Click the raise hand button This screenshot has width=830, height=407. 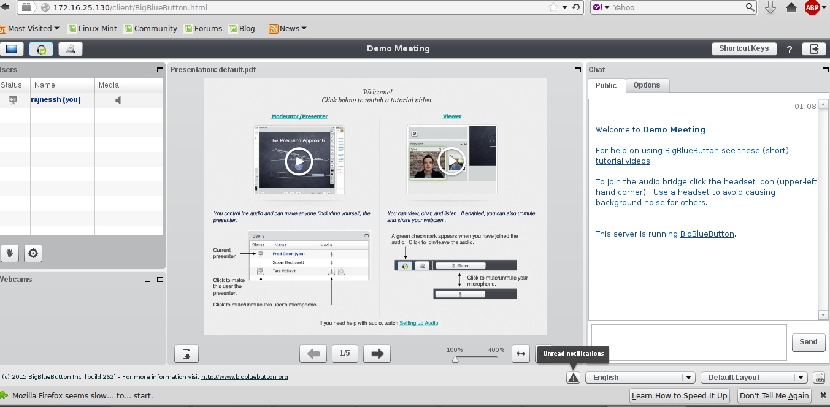click(x=9, y=253)
